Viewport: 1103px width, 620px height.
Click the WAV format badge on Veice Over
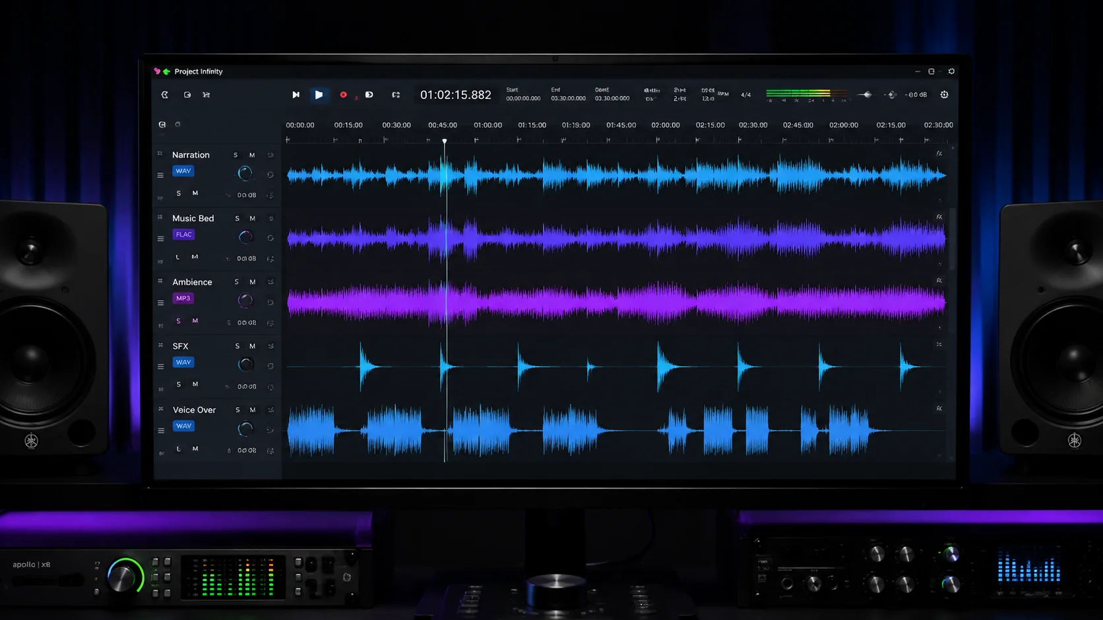[183, 426]
